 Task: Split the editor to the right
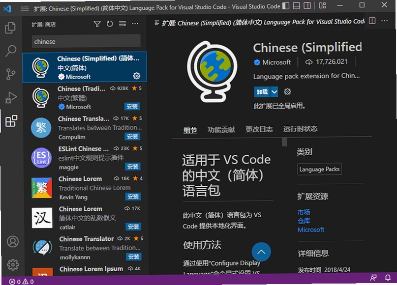click(372, 21)
